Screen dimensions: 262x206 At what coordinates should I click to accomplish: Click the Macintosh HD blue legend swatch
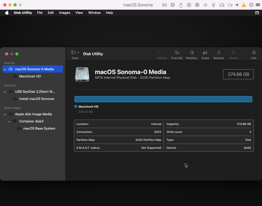coord(76,107)
